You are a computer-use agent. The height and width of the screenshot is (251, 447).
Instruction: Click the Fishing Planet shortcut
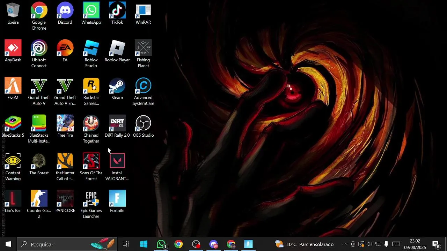click(x=143, y=54)
